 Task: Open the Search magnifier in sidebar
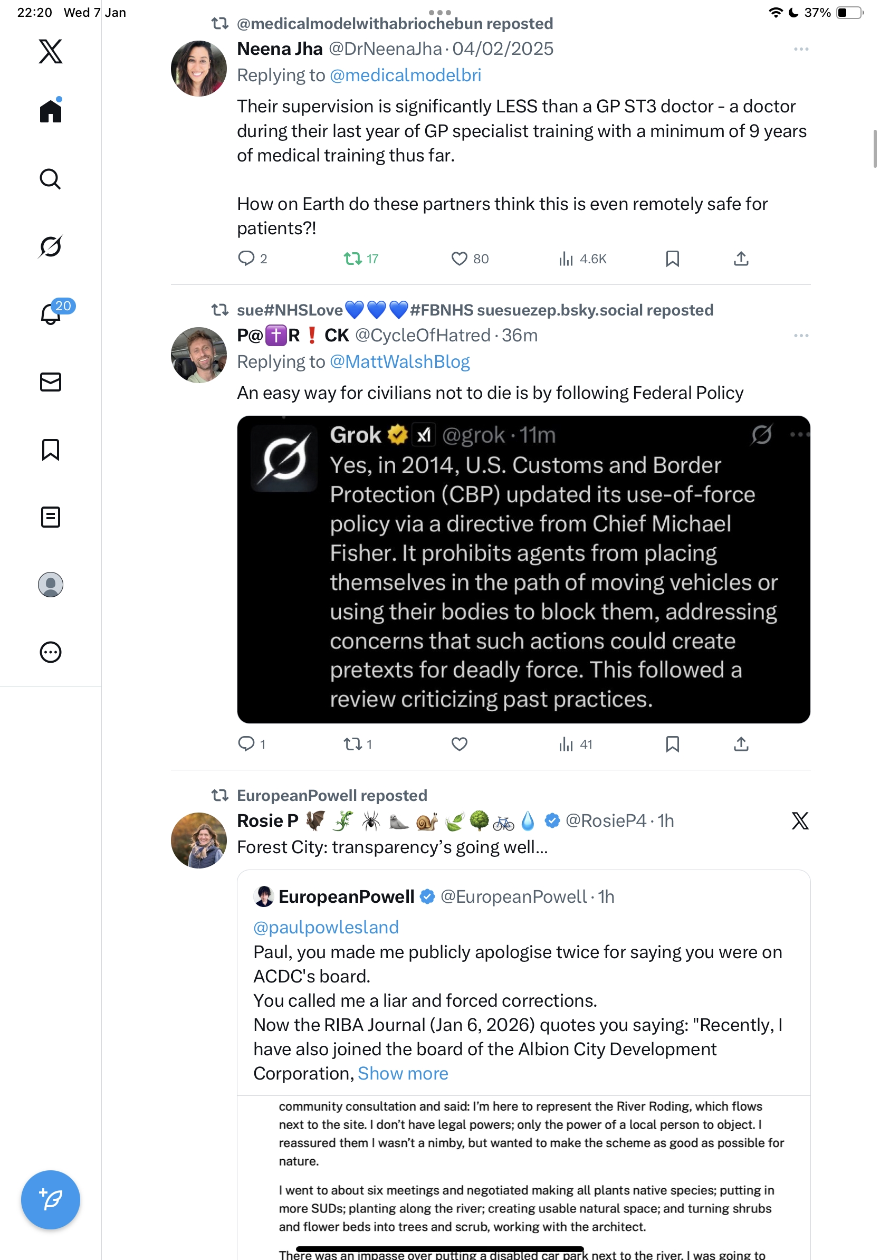pyautogui.click(x=51, y=179)
